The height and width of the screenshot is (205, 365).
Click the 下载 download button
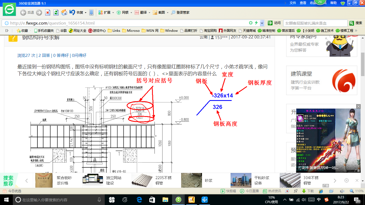(x=308, y=191)
